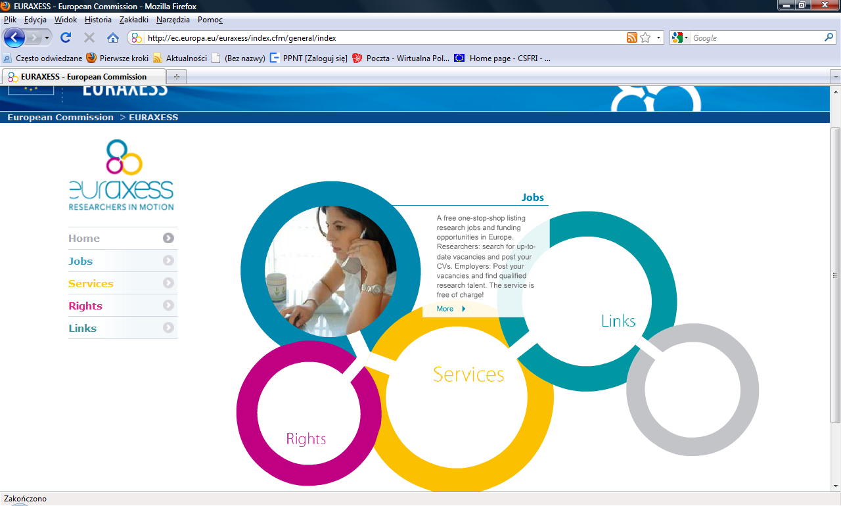
Task: Open a new tab with plus button
Action: point(176,77)
